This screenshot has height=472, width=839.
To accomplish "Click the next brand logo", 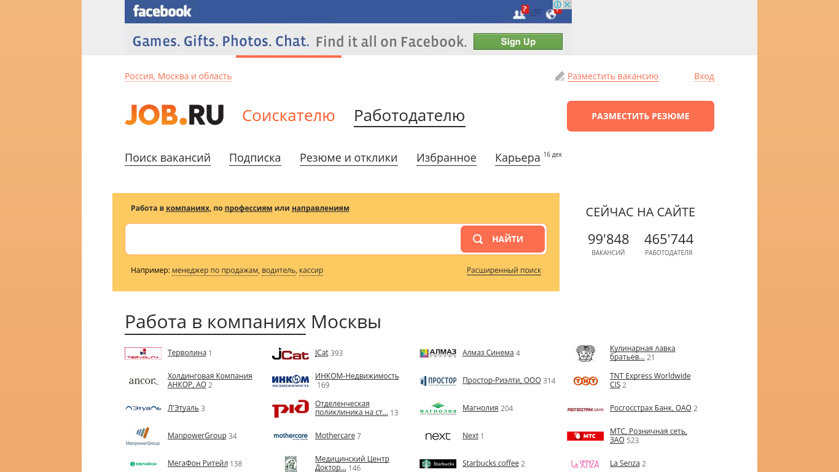I will pos(437,436).
